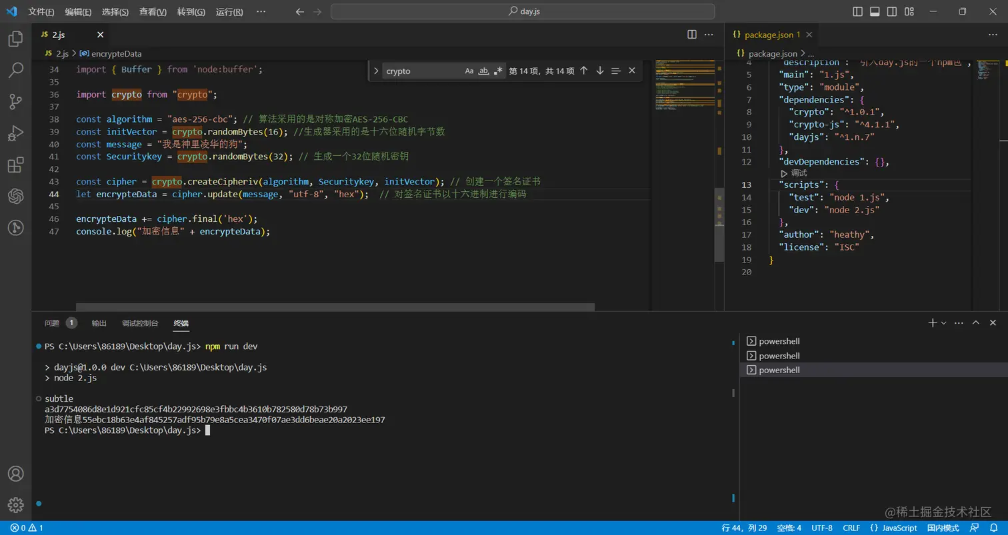Open the Extensions view
This screenshot has width=1008, height=535.
[x=15, y=165]
